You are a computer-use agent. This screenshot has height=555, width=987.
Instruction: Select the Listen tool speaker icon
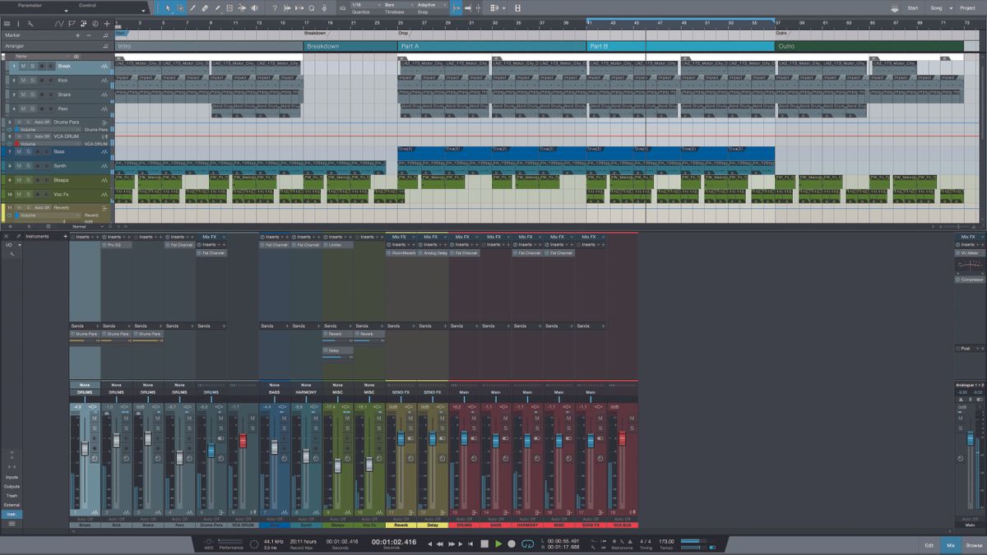(255, 7)
